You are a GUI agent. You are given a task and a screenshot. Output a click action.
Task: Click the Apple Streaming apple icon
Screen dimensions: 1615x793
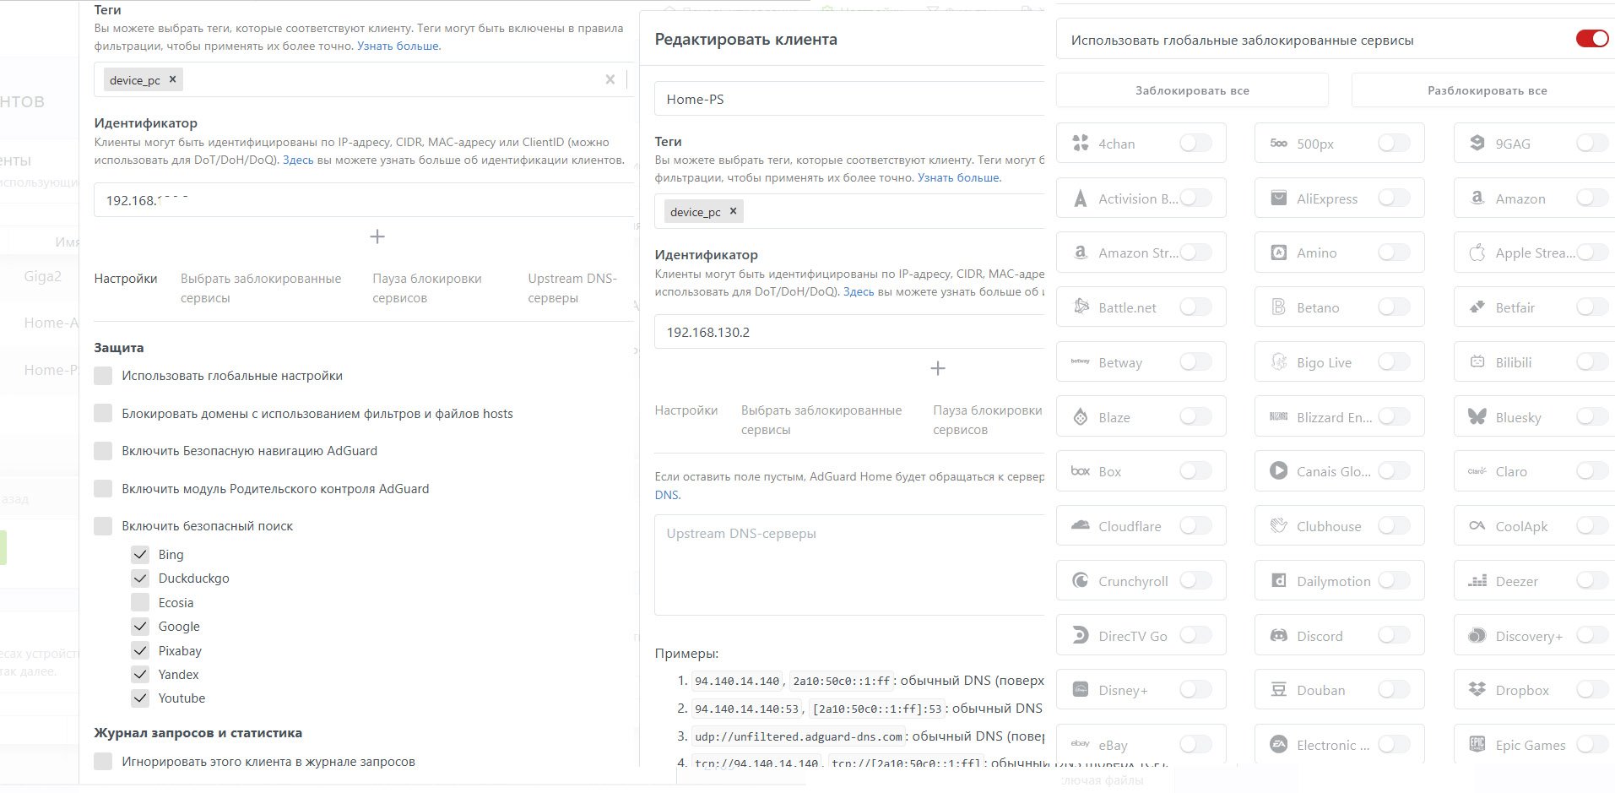tap(1477, 253)
